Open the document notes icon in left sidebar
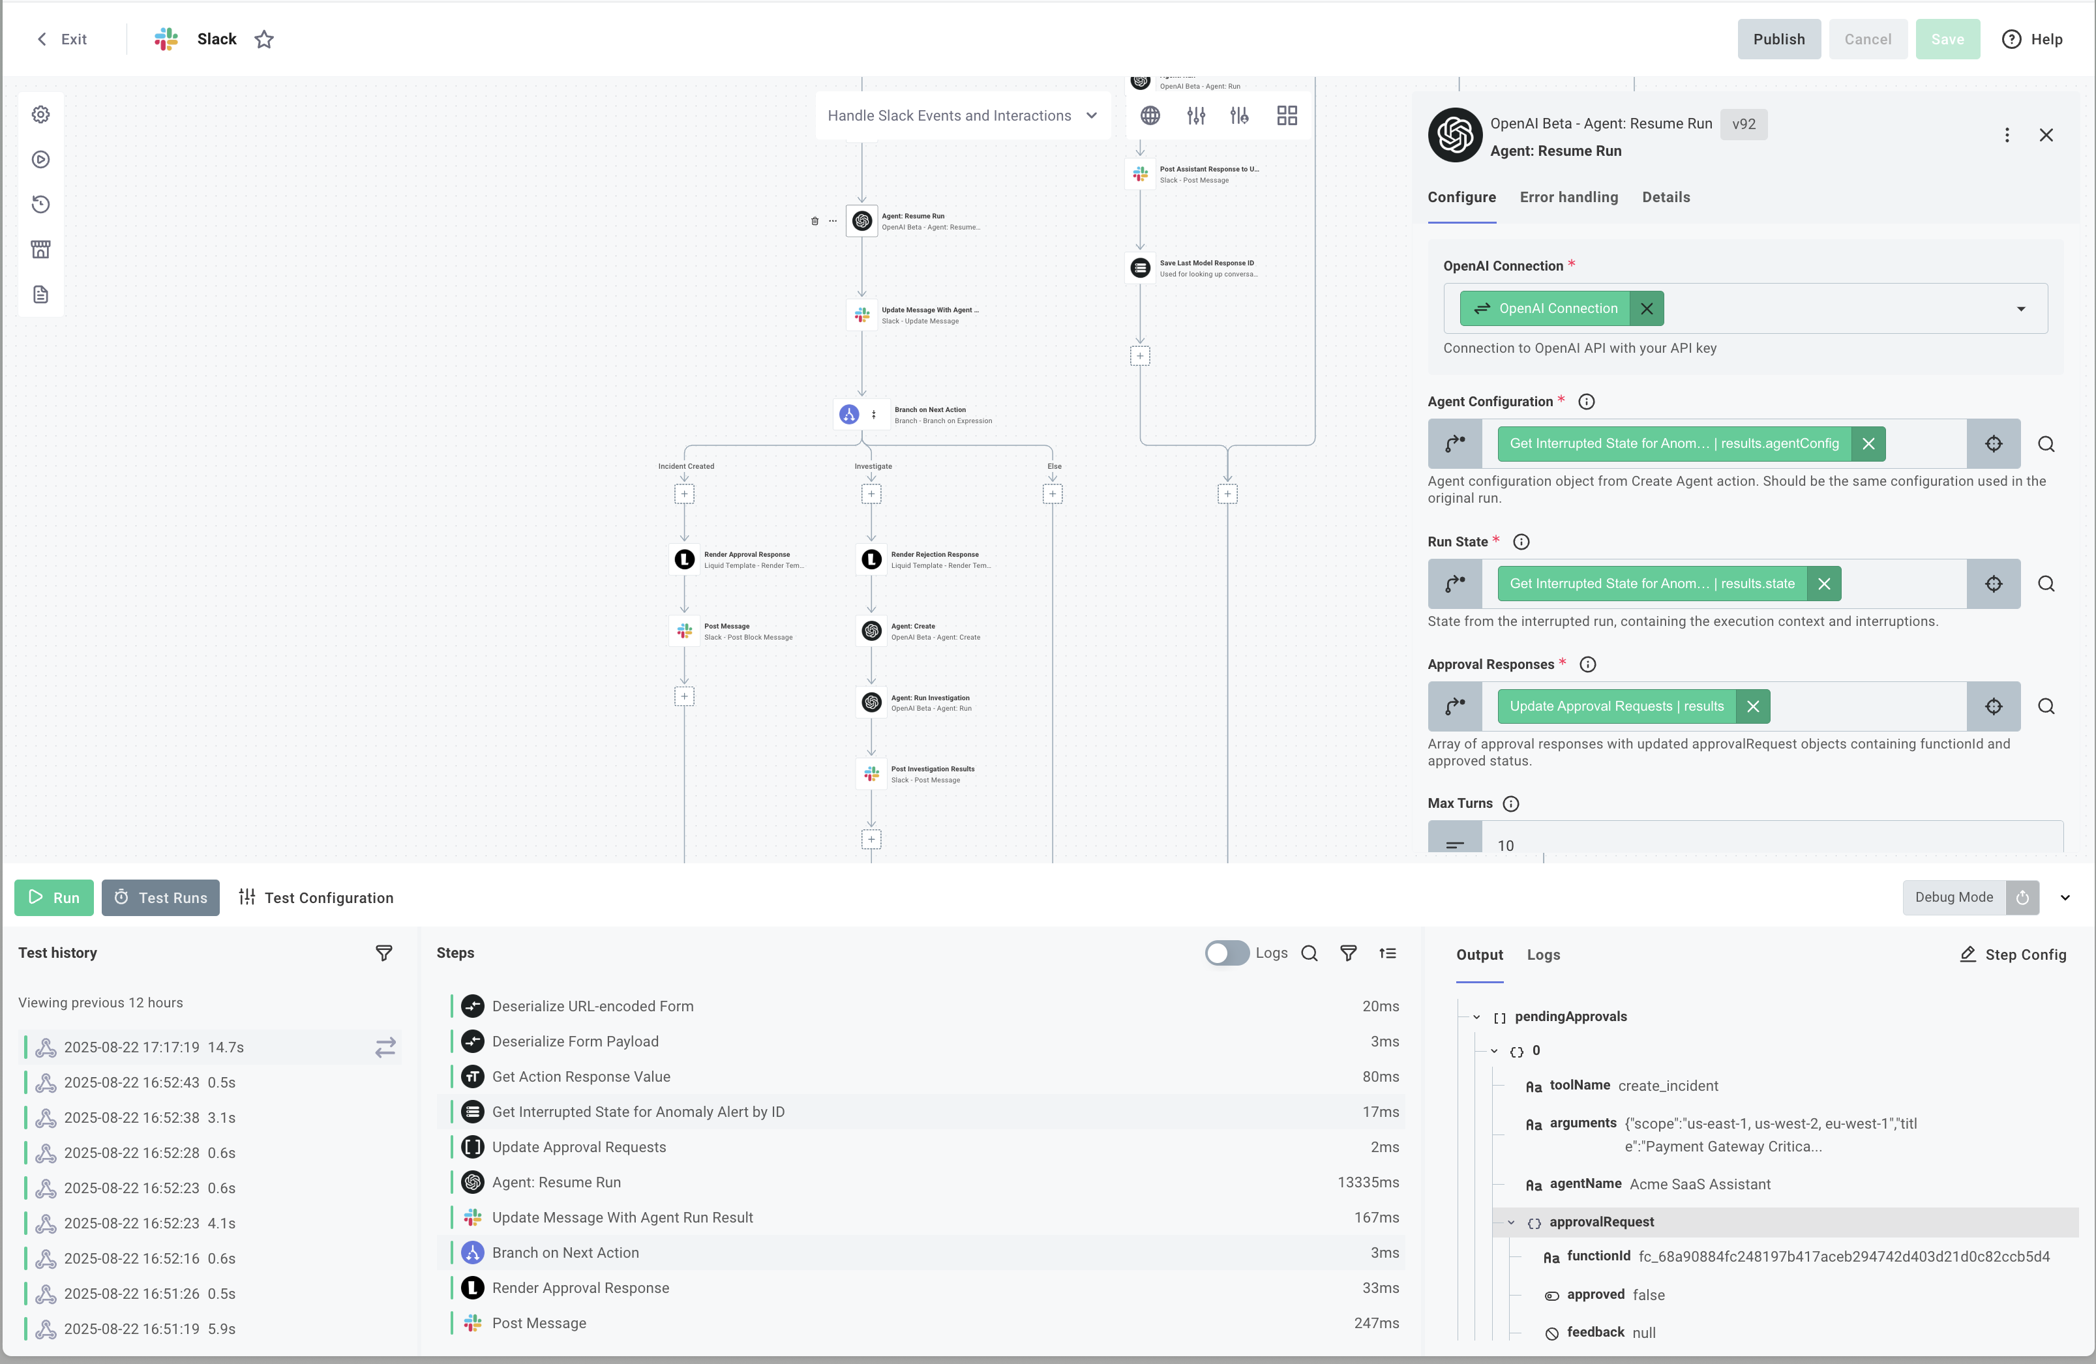 tap(40, 294)
